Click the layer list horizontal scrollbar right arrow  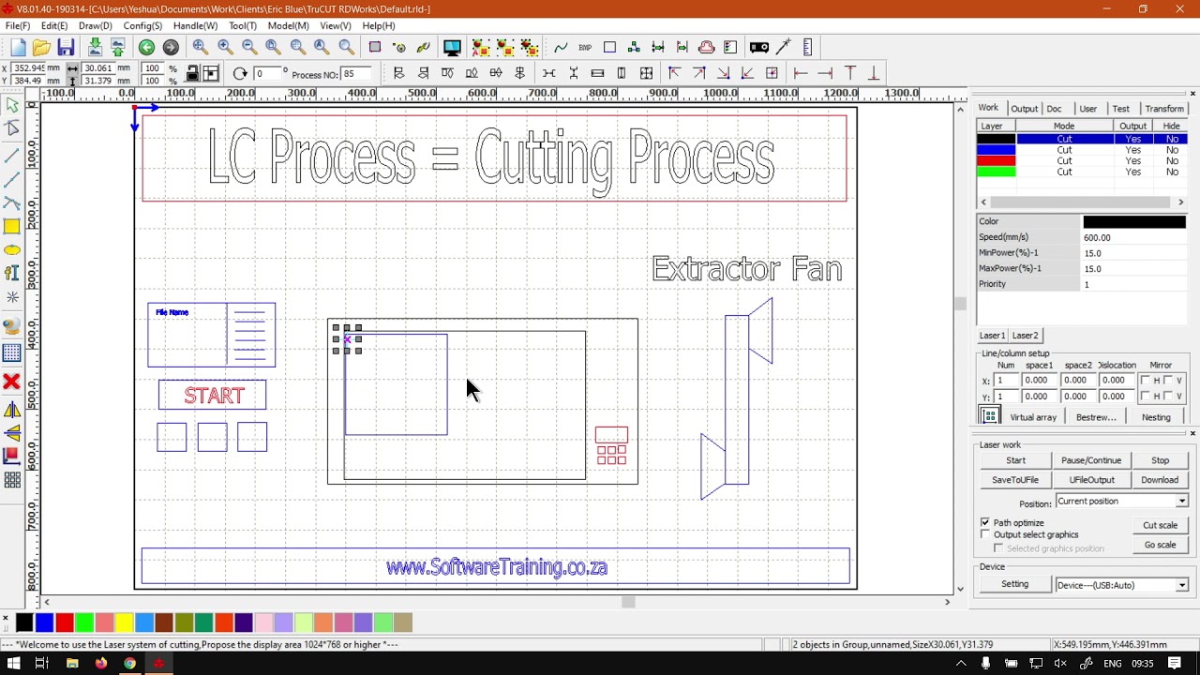tap(1180, 202)
